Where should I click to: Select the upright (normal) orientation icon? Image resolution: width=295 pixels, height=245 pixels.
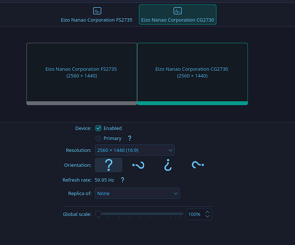point(108,165)
